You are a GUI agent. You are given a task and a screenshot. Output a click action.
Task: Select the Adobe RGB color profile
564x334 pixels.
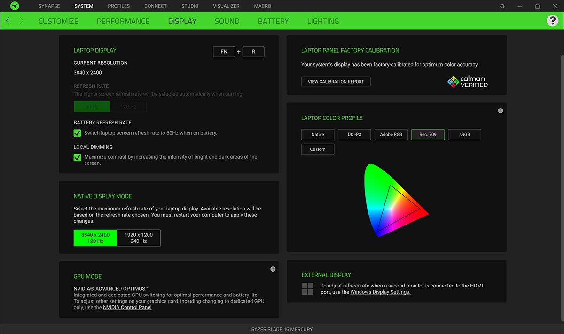pos(391,134)
